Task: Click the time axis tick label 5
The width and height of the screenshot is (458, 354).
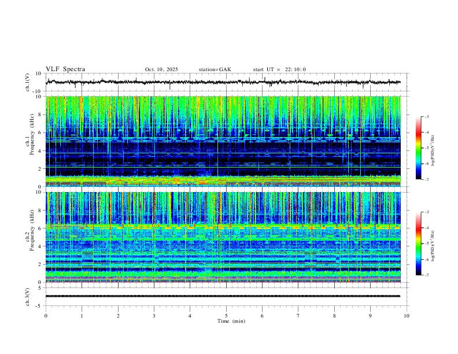Action: tap(226, 316)
